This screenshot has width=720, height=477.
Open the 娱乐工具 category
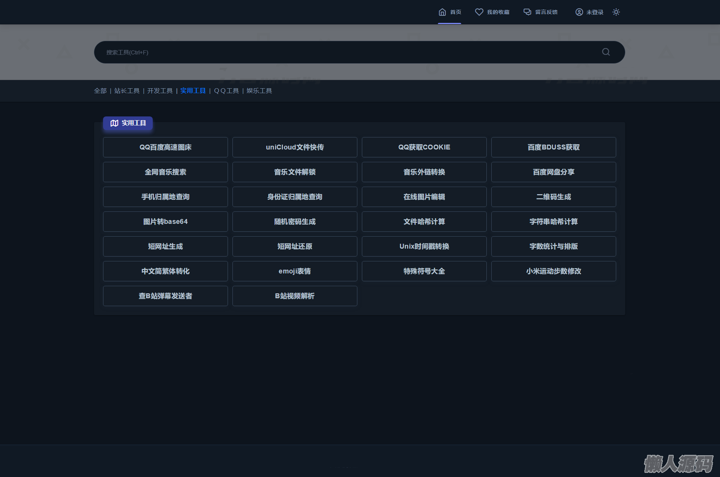[259, 91]
